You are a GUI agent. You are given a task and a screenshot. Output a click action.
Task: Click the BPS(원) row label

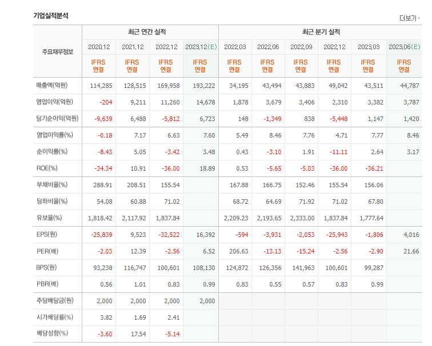point(46,268)
